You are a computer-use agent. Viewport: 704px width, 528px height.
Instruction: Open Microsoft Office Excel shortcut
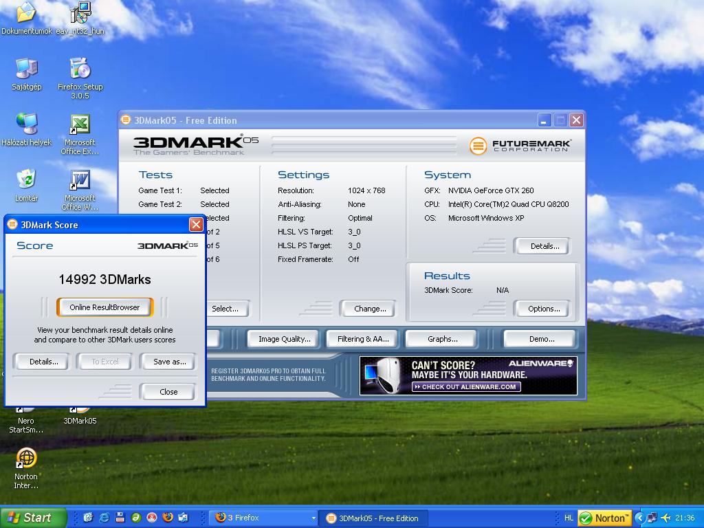coord(80,134)
